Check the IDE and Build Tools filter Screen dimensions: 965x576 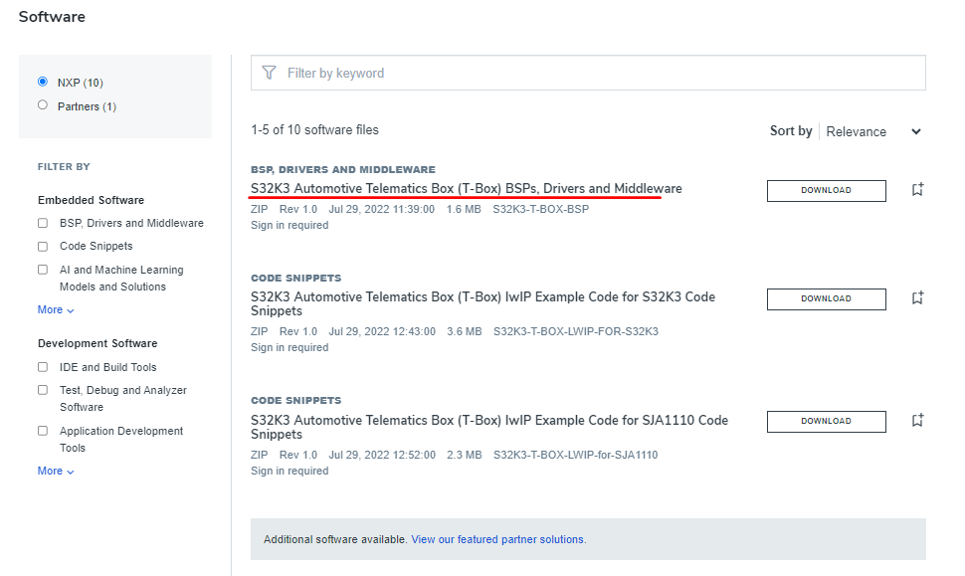[x=43, y=367]
